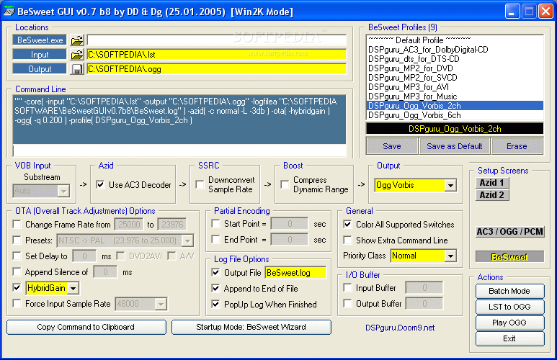
Task: Toggle Log Output File checkbox
Action: (215, 272)
